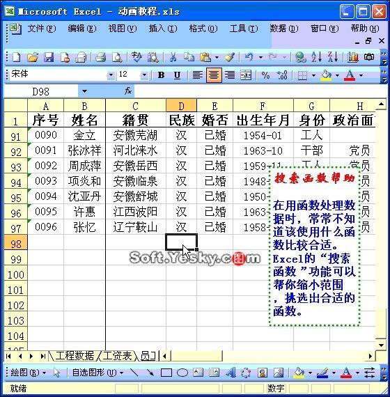Click the Insert Function fx button
This screenshot has width=390, height=397.
pyautogui.click(x=128, y=91)
